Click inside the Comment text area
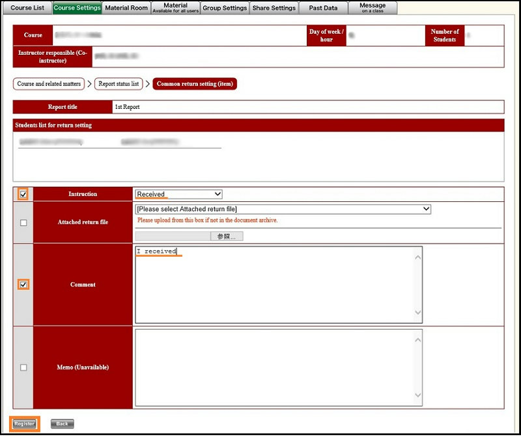The height and width of the screenshot is (437, 521). pyautogui.click(x=278, y=285)
